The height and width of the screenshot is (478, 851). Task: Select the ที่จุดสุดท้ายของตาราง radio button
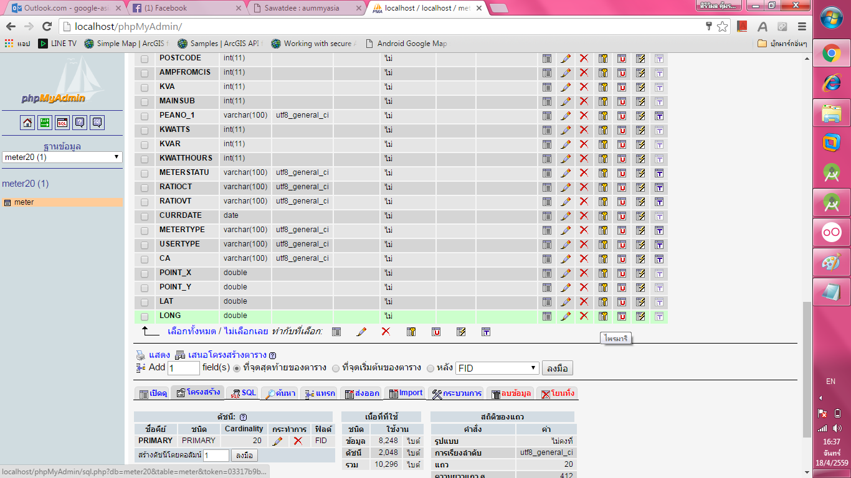(237, 368)
